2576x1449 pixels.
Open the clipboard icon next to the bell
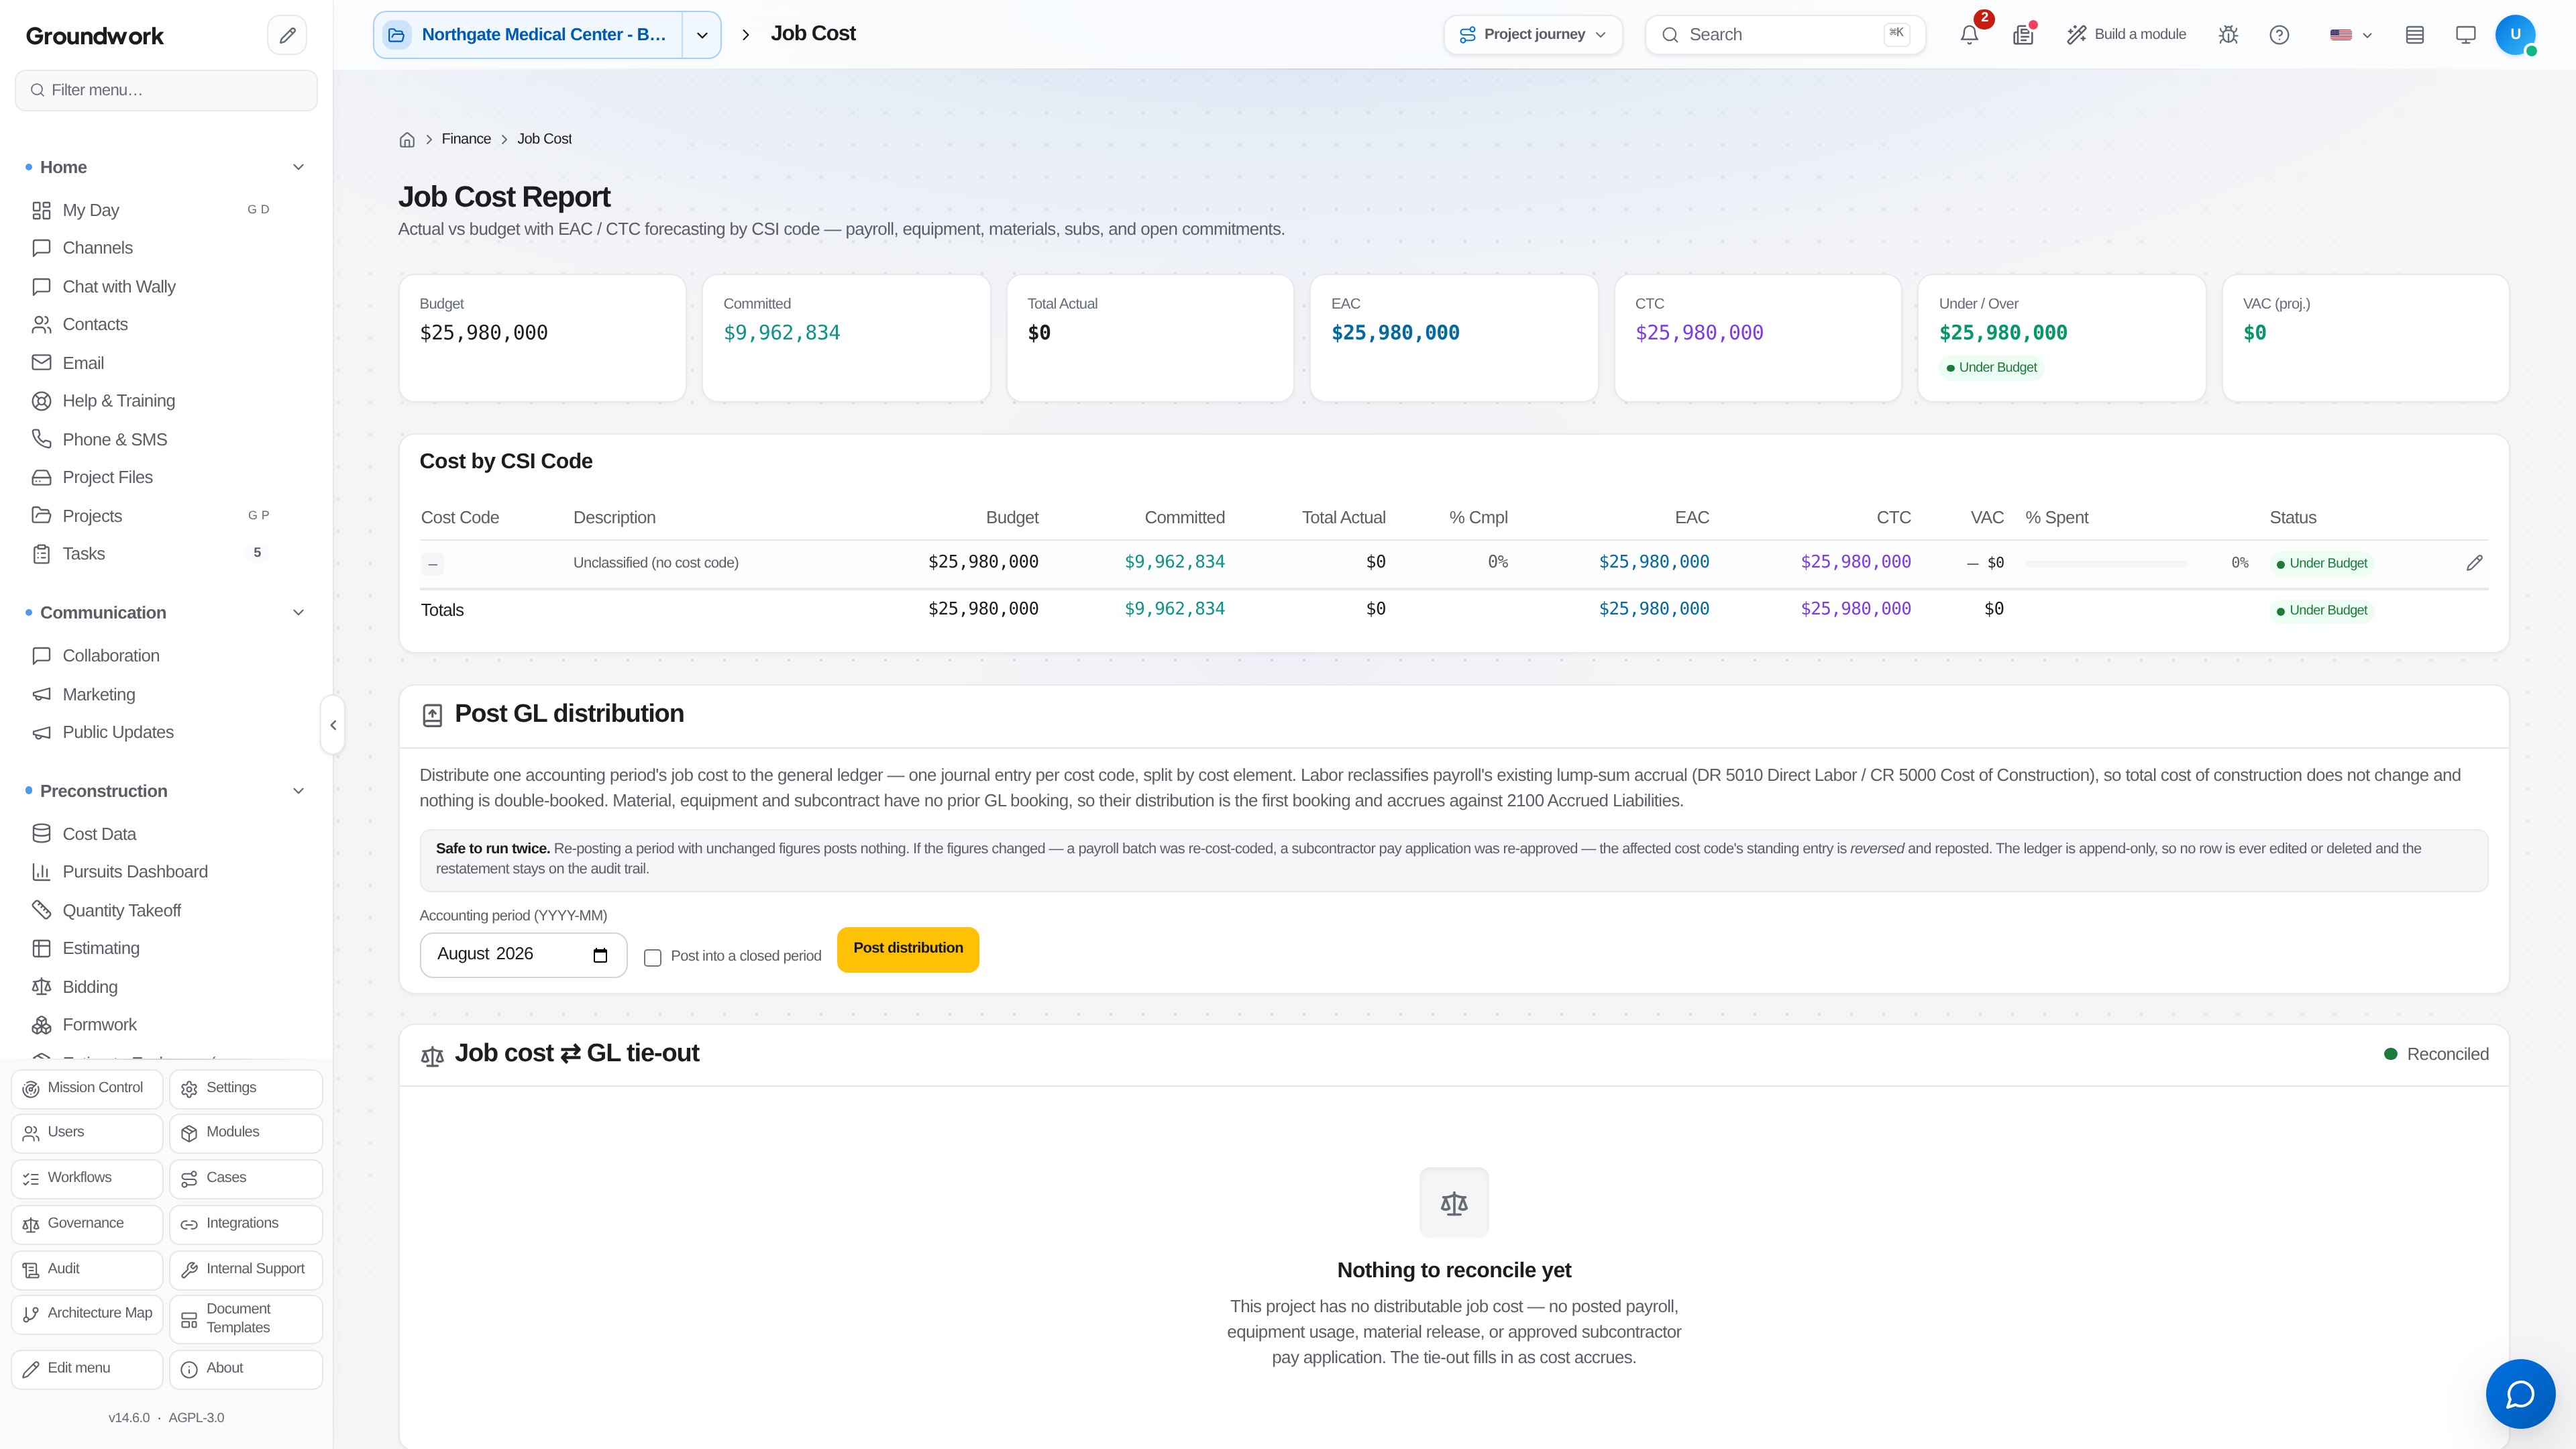(x=2023, y=35)
